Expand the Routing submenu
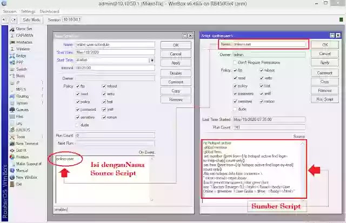The width and height of the screenshot is (346, 223). click(x=42, y=96)
